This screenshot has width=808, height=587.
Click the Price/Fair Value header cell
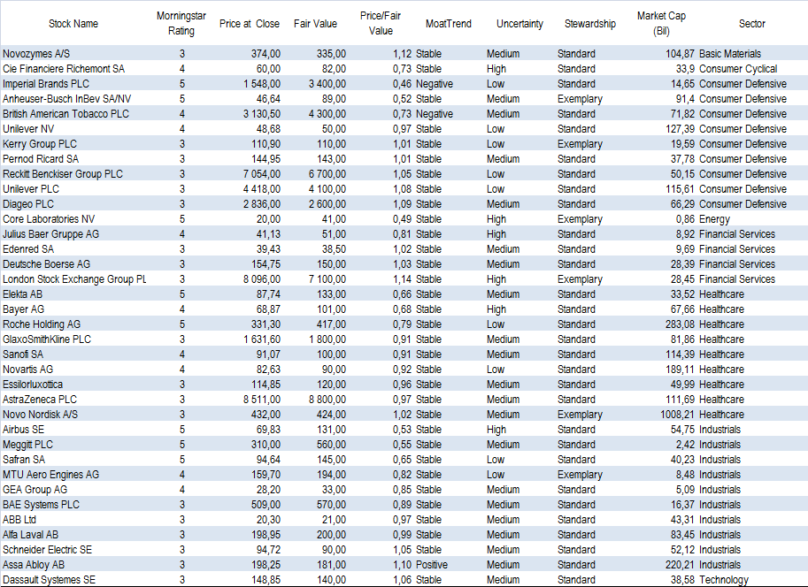[x=381, y=24]
